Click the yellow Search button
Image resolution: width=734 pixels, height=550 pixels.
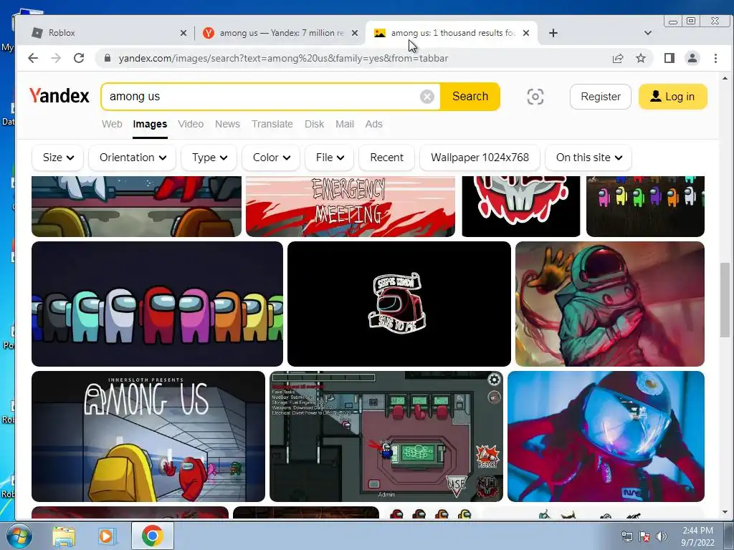coord(470,97)
